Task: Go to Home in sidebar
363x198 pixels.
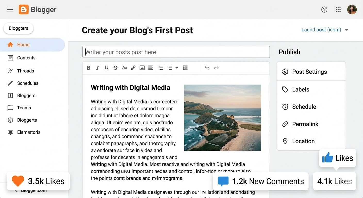Action: click(32, 45)
